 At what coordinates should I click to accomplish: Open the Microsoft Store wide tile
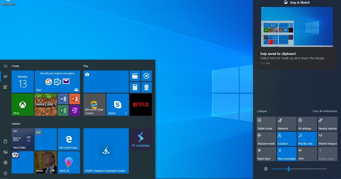(x=106, y=82)
